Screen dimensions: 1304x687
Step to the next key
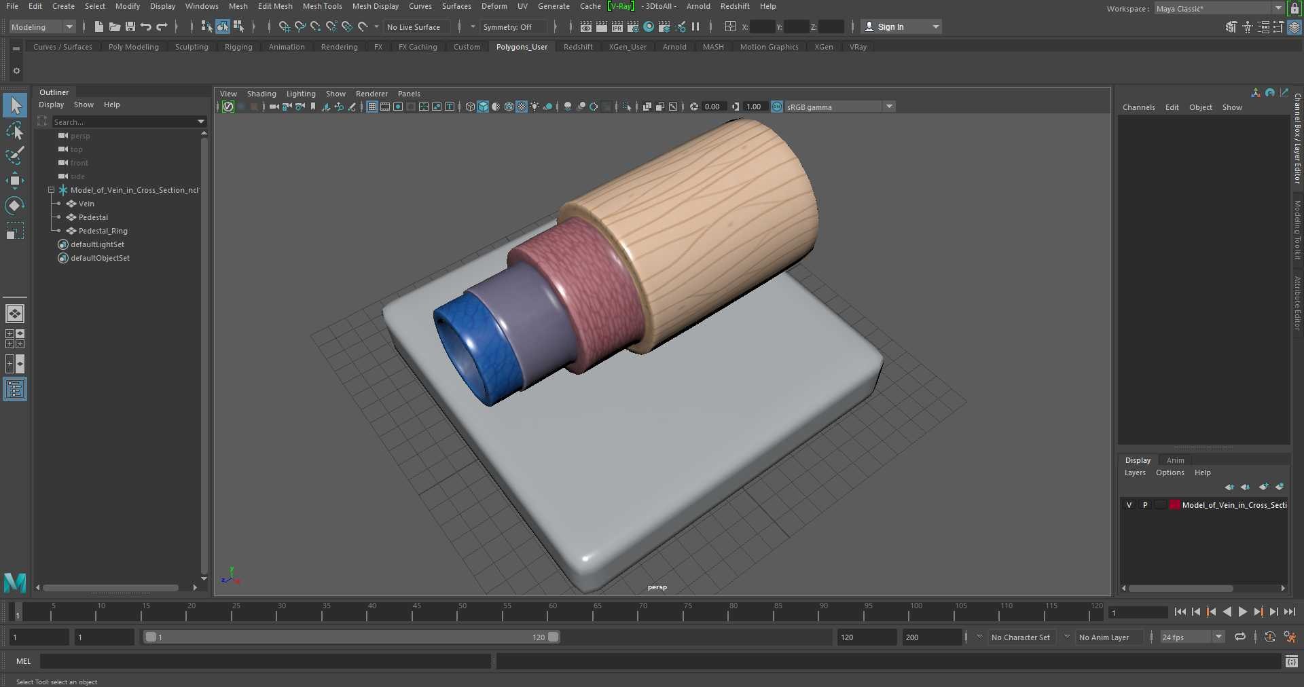tap(1258, 612)
